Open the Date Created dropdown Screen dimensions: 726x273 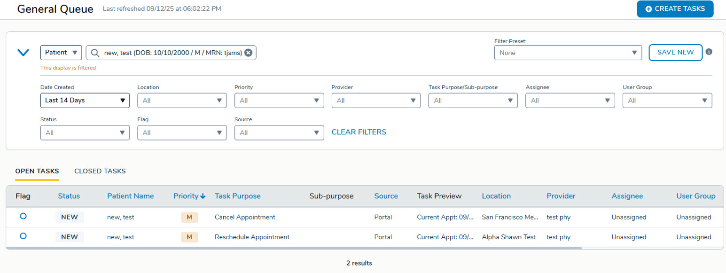pyautogui.click(x=85, y=100)
